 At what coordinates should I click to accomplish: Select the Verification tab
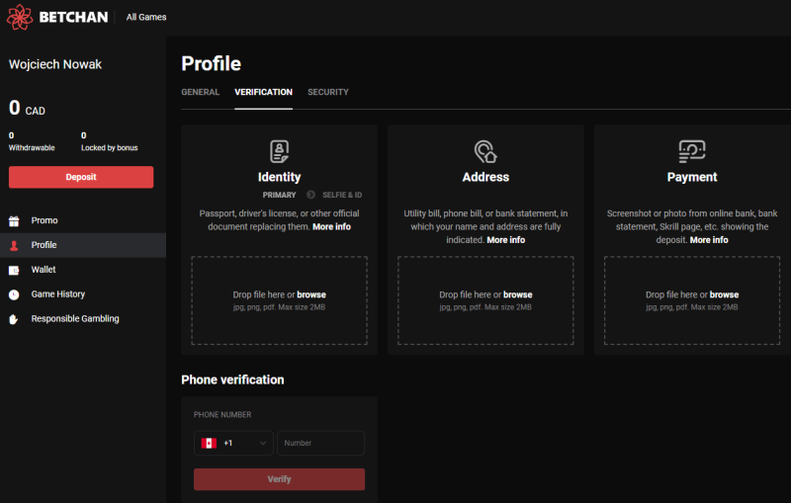click(x=263, y=92)
